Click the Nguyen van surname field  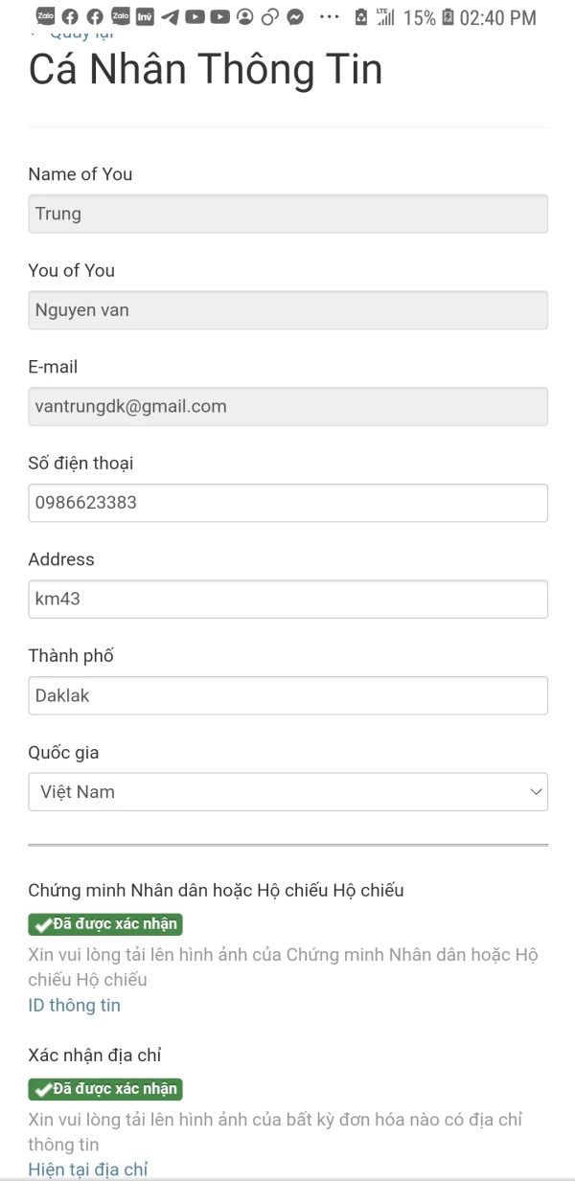pyautogui.click(x=287, y=310)
